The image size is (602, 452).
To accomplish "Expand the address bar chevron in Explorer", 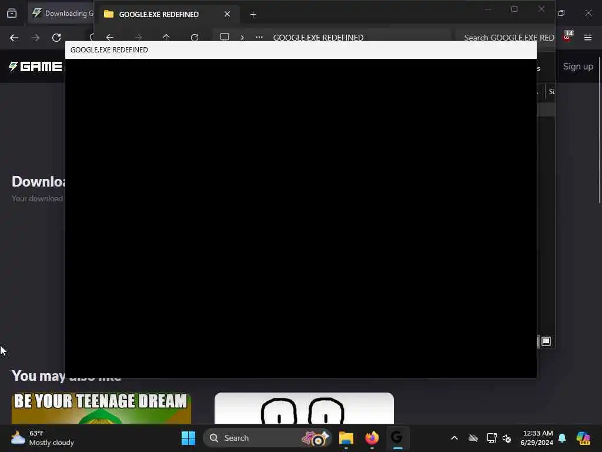I will tap(242, 37).
